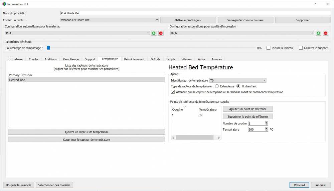Click the setpoint table scroll left arrow
The image size is (334, 191).
pos(173,138)
